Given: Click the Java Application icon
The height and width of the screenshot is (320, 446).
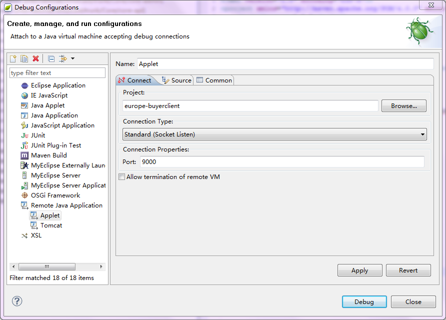Looking at the screenshot, I should click(24, 115).
